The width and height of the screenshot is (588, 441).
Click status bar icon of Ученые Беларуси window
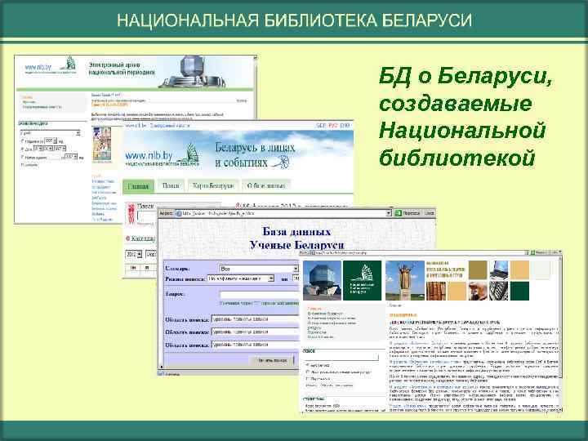pos(161,374)
